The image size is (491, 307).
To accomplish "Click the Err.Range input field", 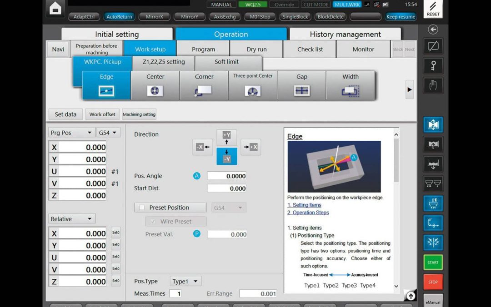I will (258, 293).
